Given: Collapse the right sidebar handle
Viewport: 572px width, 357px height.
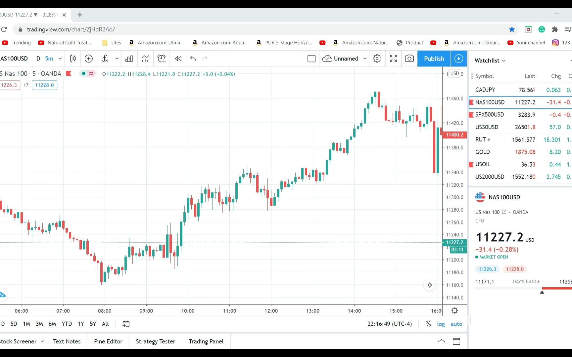Looking at the screenshot, I should 469,320.
